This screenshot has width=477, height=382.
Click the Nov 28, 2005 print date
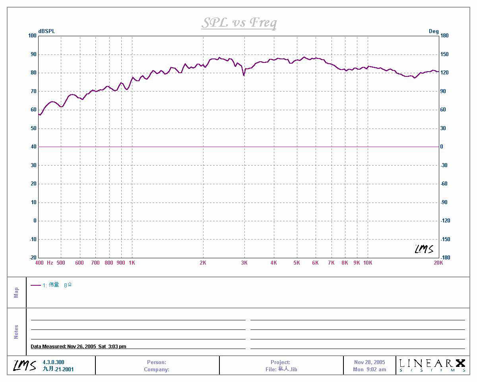click(369, 362)
